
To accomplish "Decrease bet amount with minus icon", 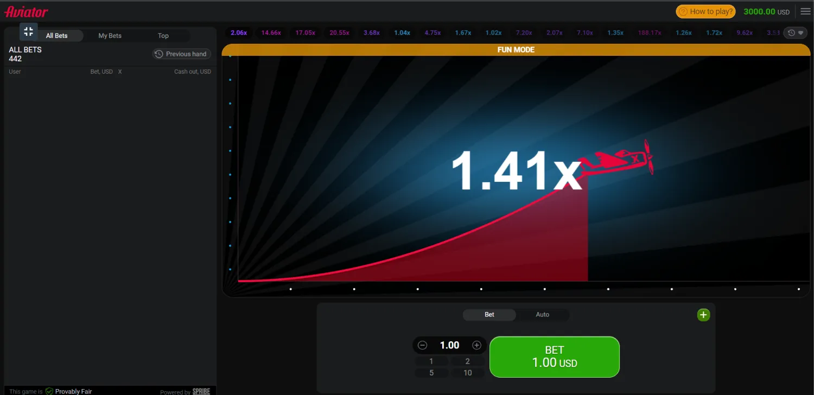I will tap(423, 346).
